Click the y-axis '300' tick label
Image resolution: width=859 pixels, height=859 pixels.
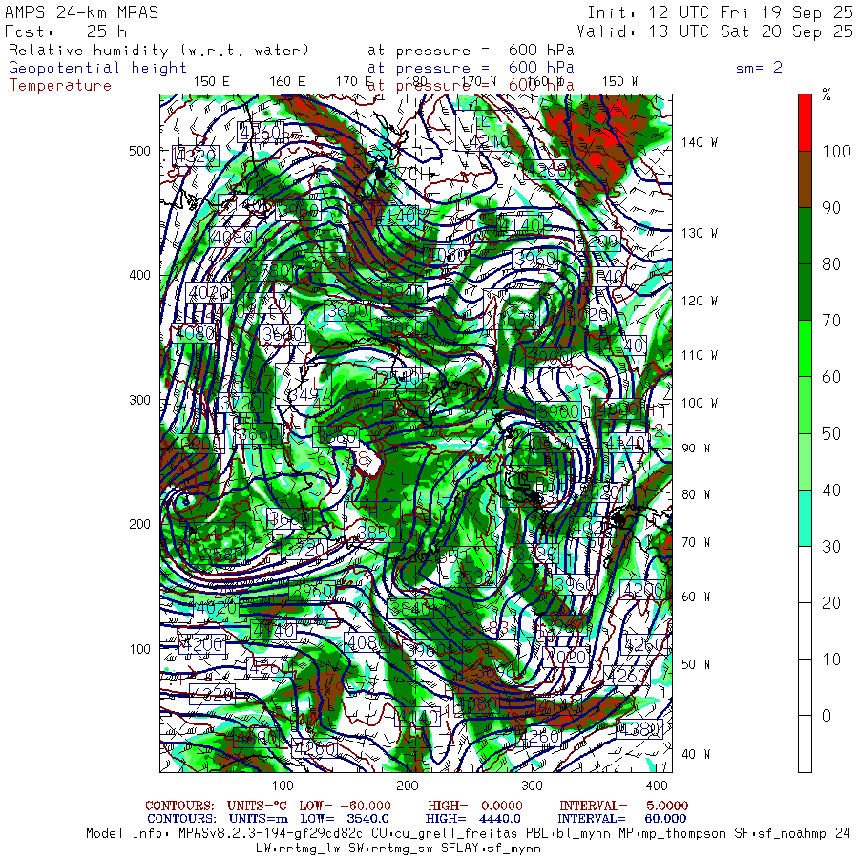pos(139,400)
